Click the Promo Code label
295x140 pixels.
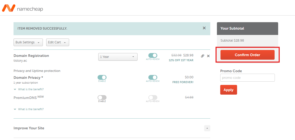tap(231, 71)
